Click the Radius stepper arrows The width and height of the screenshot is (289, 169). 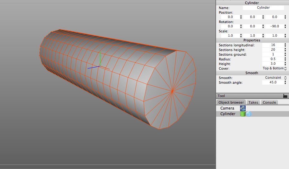tap(285, 59)
